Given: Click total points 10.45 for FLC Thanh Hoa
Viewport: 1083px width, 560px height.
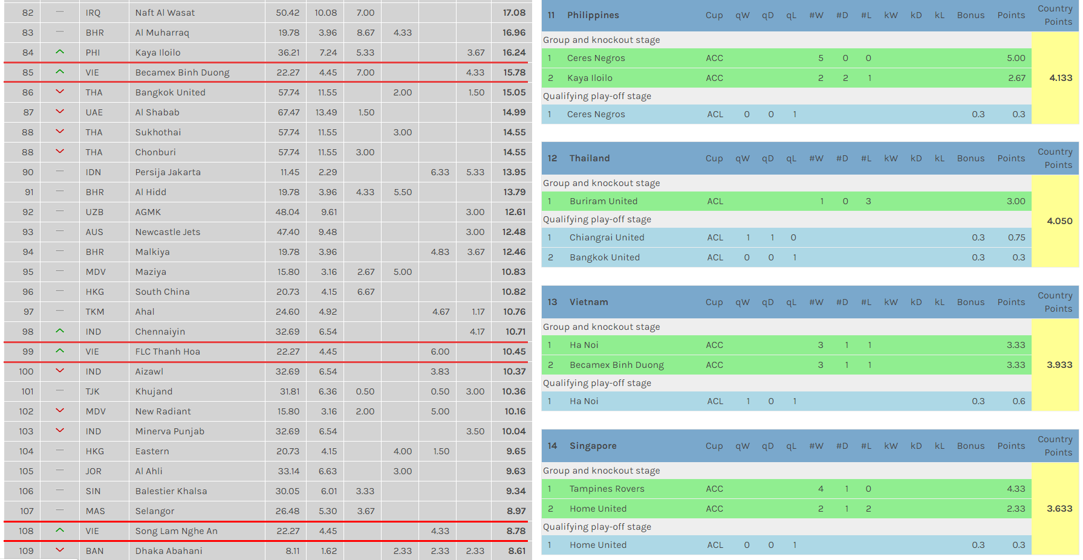Looking at the screenshot, I should 514,352.
